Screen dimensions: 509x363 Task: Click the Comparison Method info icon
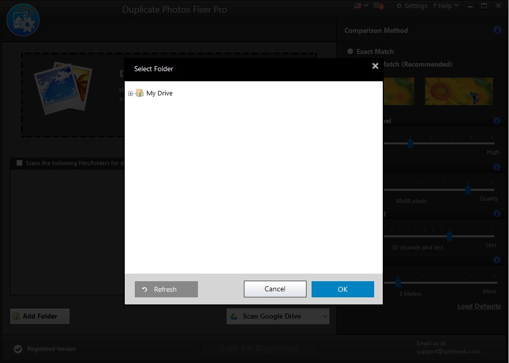(x=496, y=30)
